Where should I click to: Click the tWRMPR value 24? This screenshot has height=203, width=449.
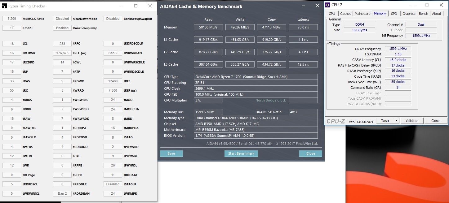click(x=113, y=193)
